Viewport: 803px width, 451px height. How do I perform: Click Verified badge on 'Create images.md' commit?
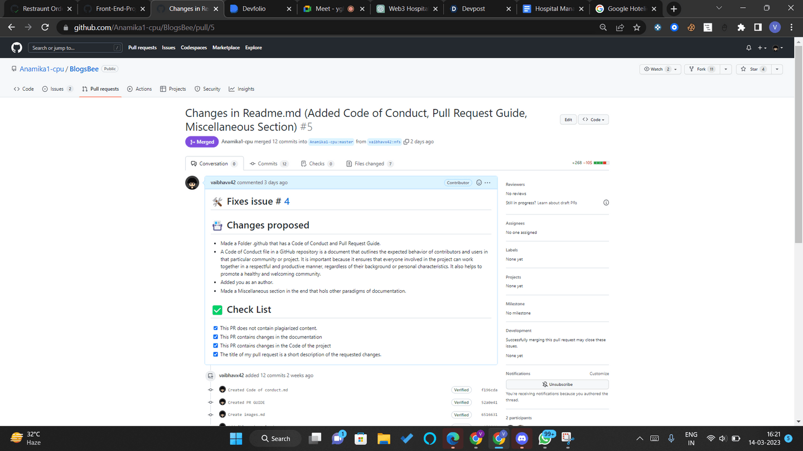(461, 415)
